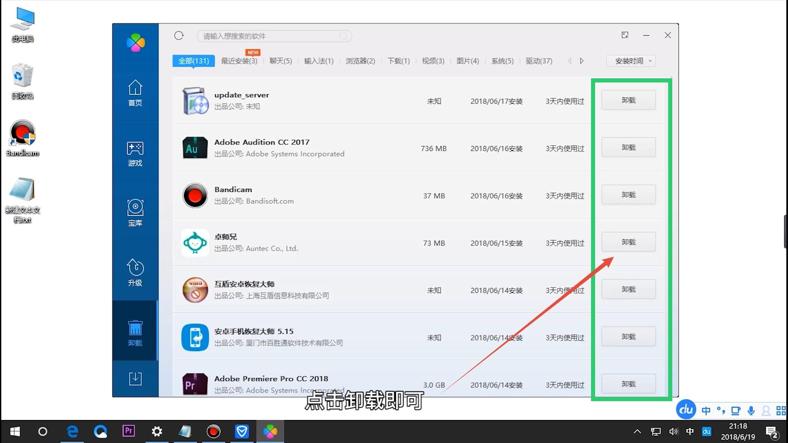Select the 全部(131) tab
This screenshot has height=443, width=788.
pos(194,61)
